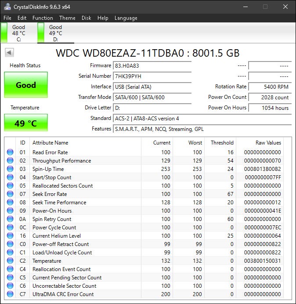Click blue status orb for UltraDMA CRC Error Count

click(10, 294)
